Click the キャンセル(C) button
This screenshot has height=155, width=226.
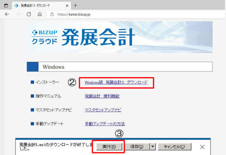coord(174,147)
